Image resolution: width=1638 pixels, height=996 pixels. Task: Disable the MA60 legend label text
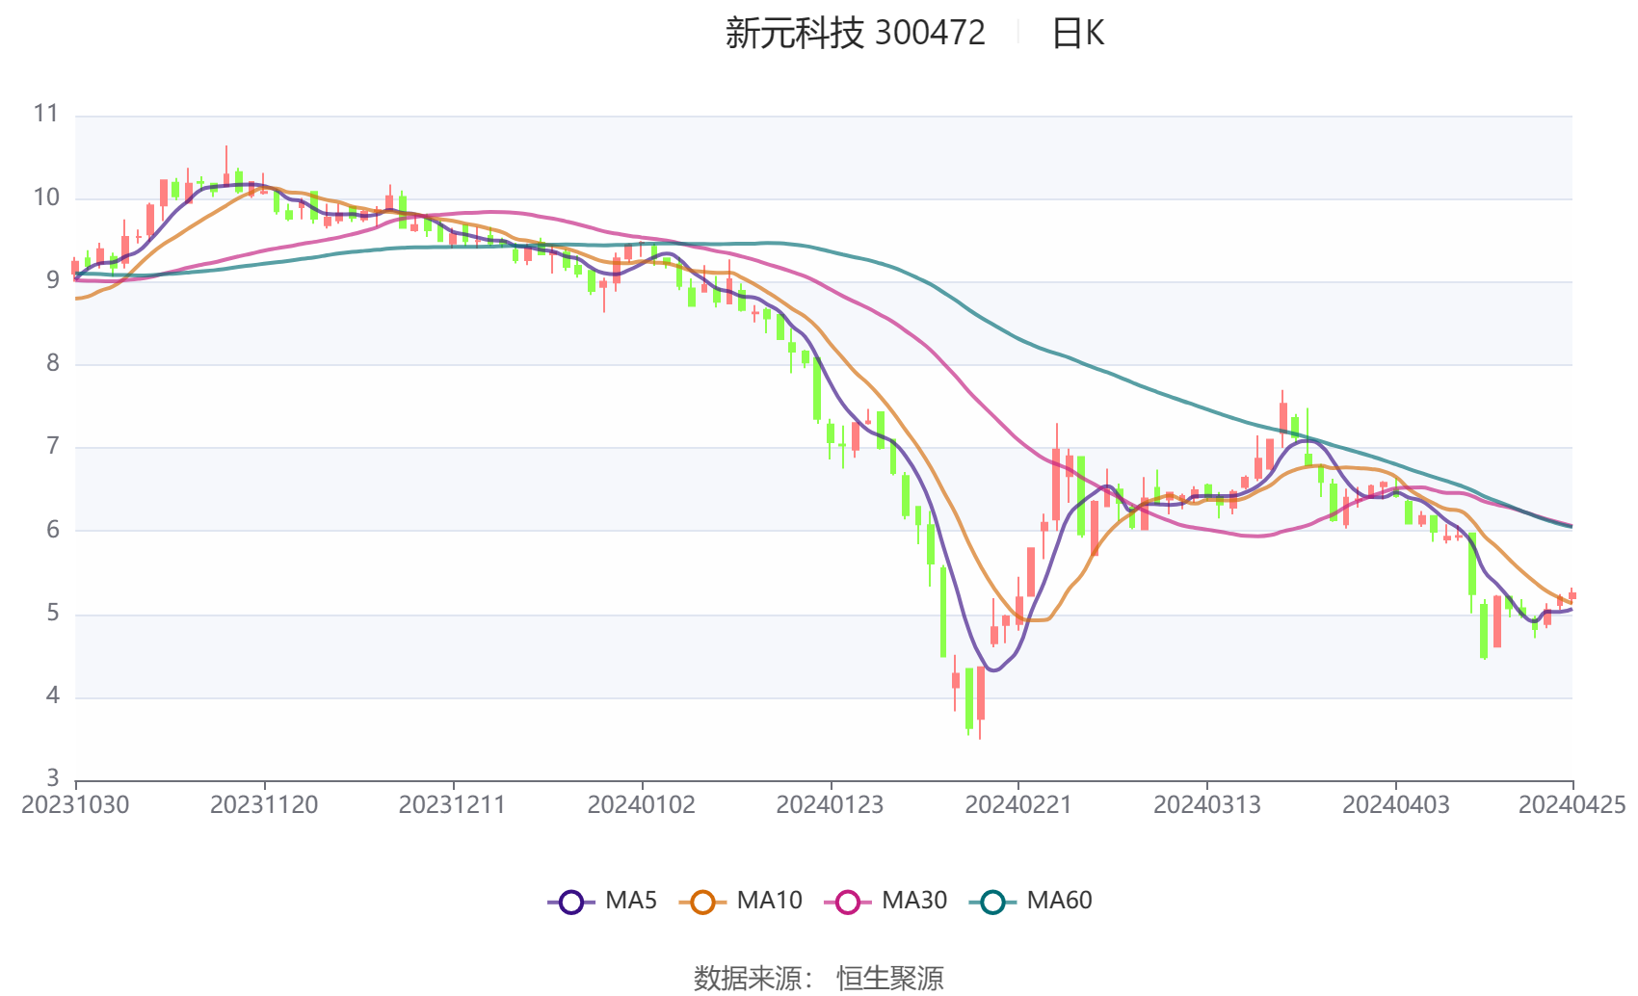pyautogui.click(x=1059, y=901)
